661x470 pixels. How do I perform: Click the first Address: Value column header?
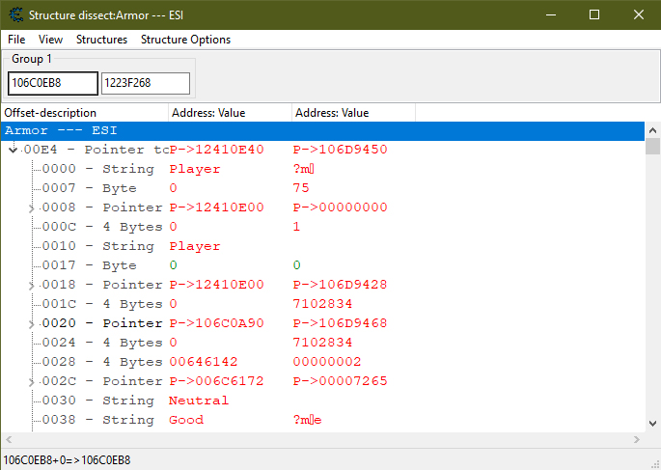[x=230, y=113]
